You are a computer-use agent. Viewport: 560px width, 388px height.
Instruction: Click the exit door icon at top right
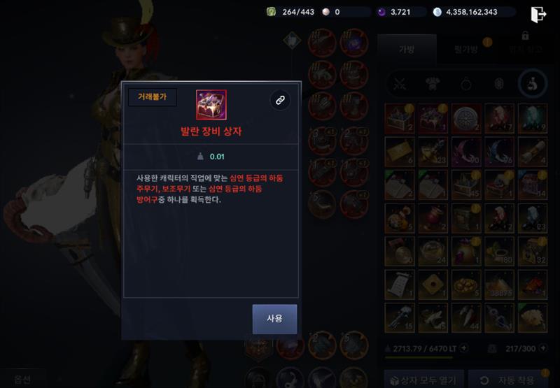(538, 14)
